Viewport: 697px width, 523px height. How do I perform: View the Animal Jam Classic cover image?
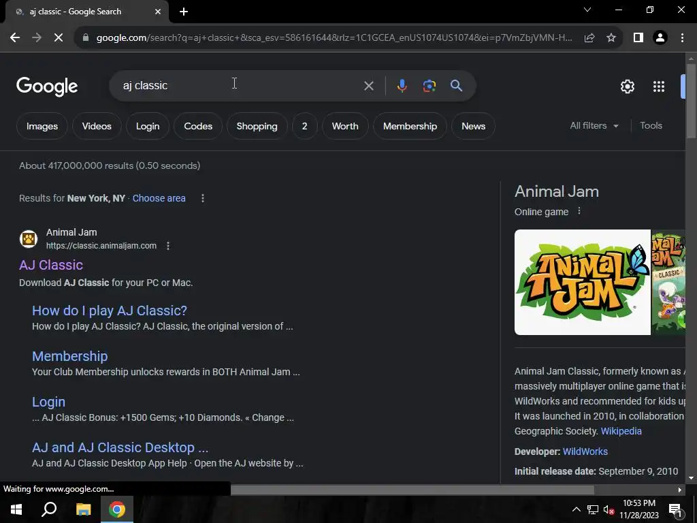pyautogui.click(x=668, y=282)
